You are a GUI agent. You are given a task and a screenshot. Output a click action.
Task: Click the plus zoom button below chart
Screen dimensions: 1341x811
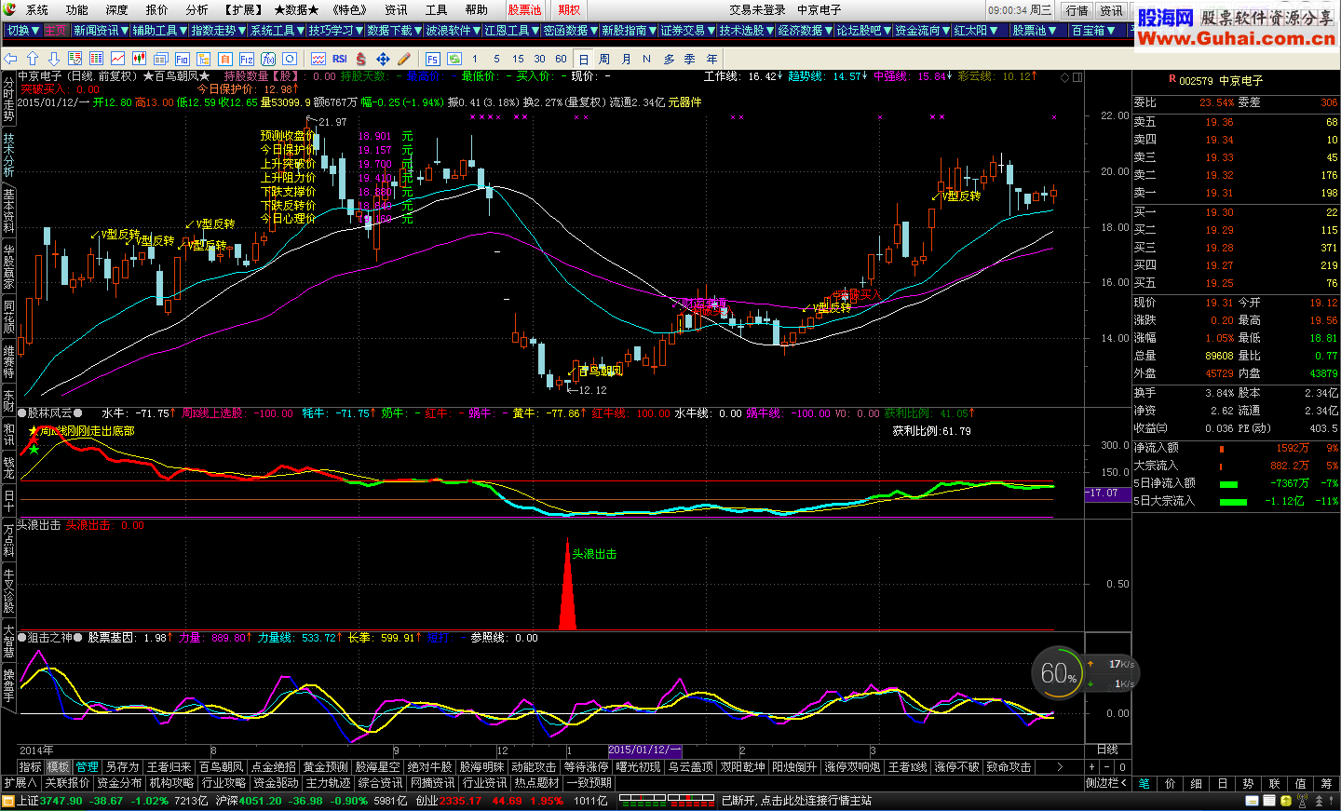pos(1091,767)
